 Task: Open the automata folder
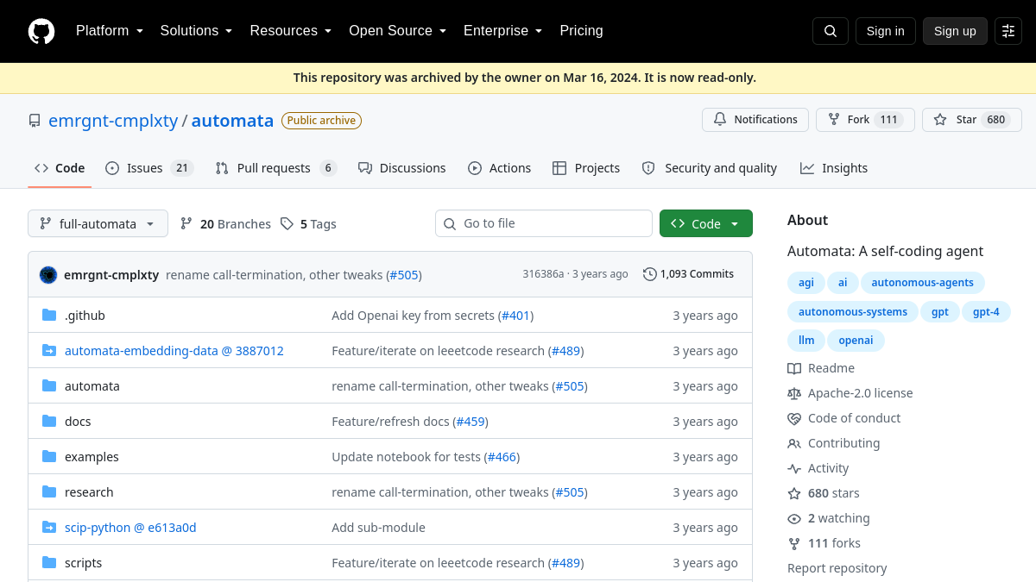click(x=92, y=386)
